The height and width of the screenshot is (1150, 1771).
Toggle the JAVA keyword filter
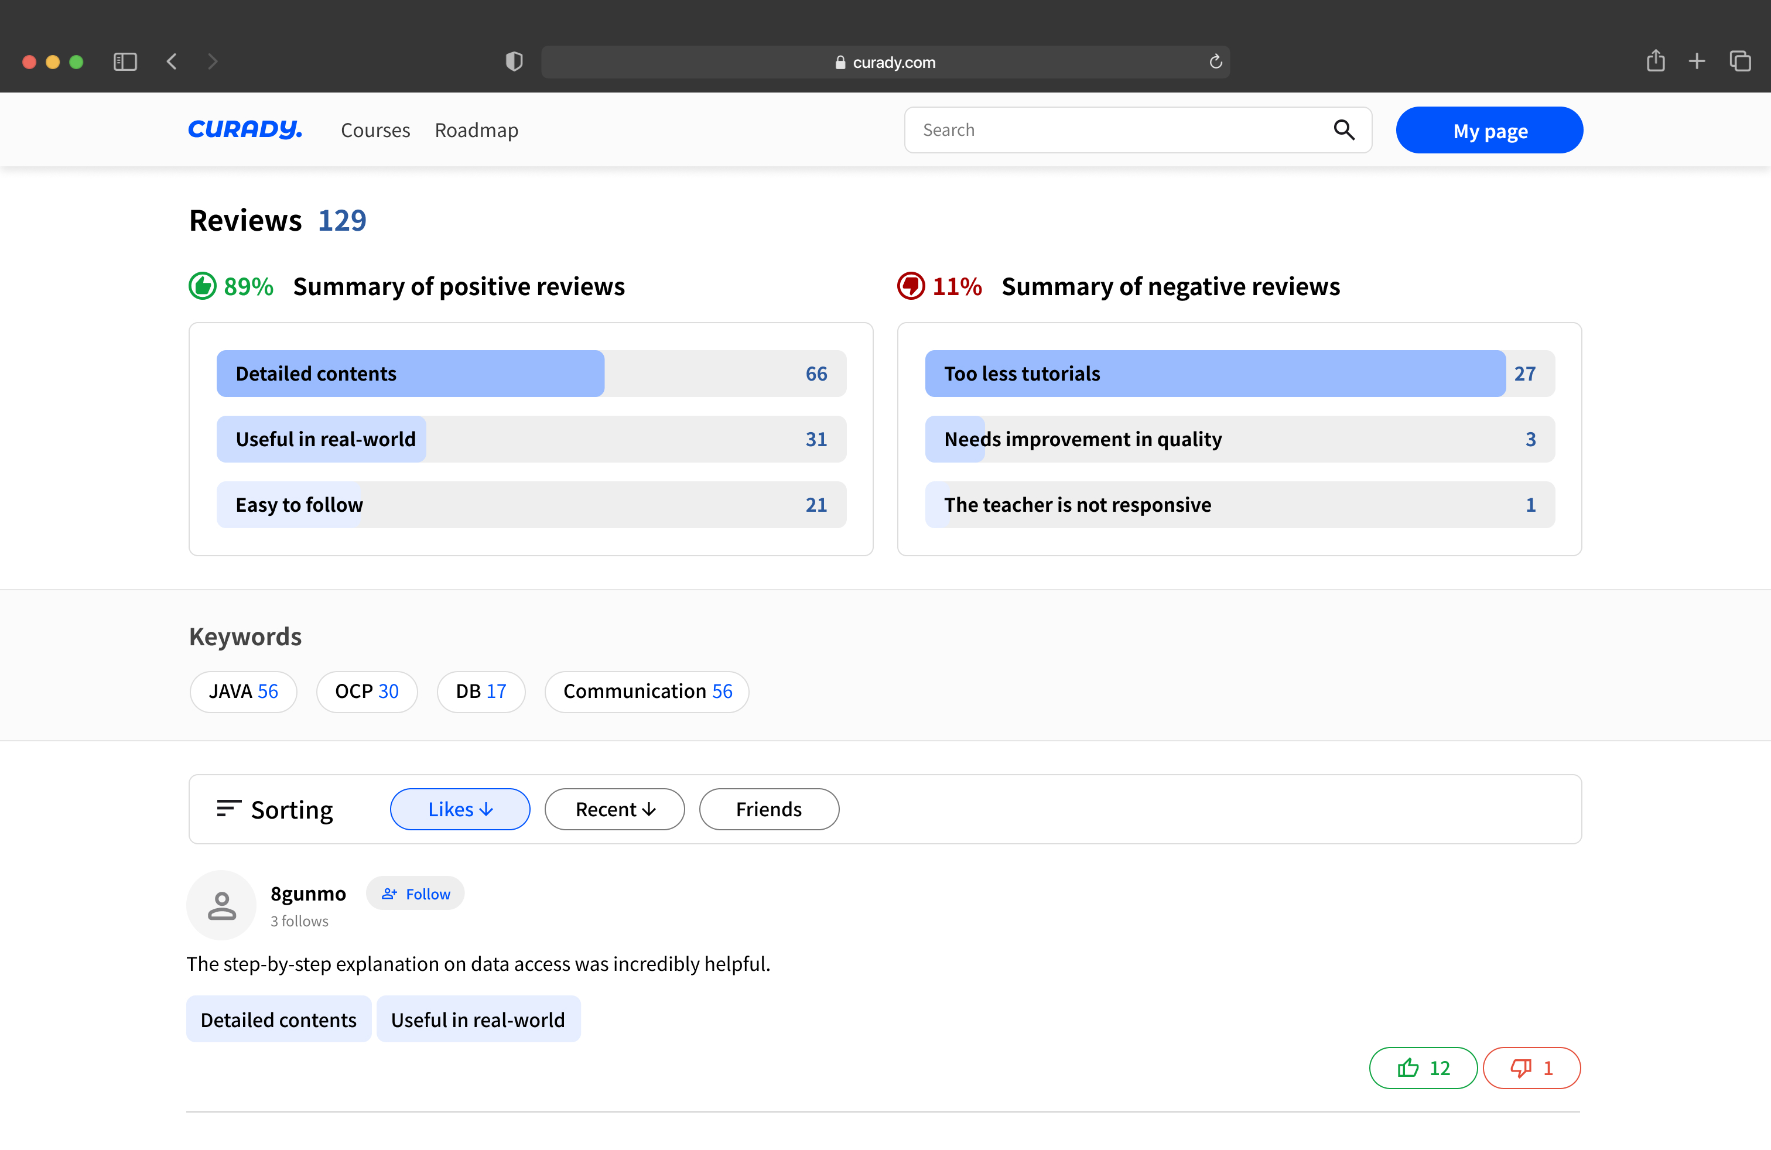point(243,691)
